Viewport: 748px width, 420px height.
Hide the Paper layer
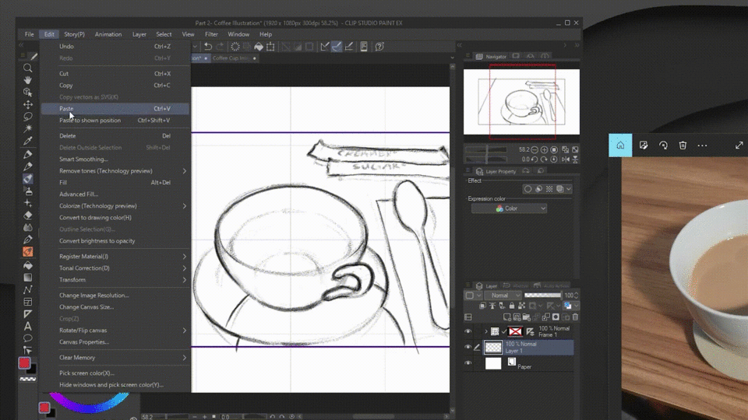pos(468,363)
